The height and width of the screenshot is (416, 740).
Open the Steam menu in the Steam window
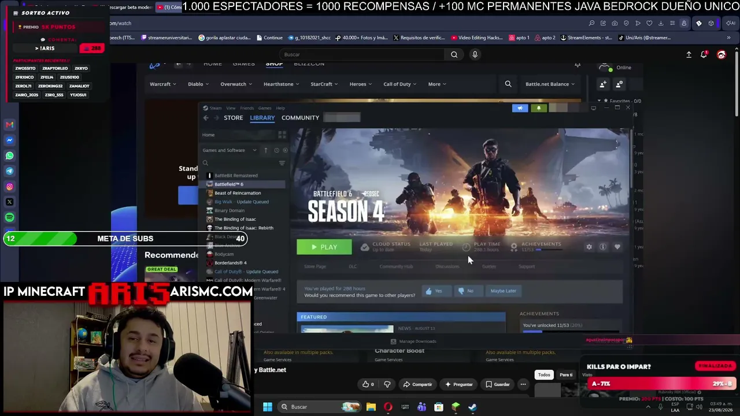pos(216,108)
